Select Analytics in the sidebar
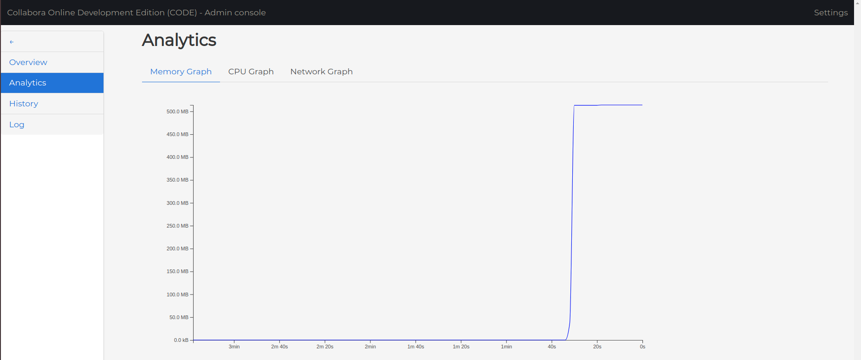 point(28,83)
